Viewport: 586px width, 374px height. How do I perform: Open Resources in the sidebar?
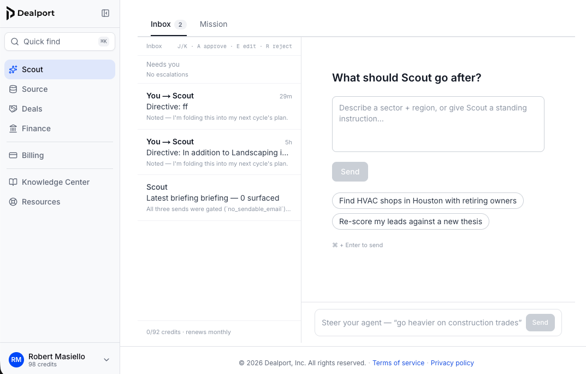pos(60,202)
